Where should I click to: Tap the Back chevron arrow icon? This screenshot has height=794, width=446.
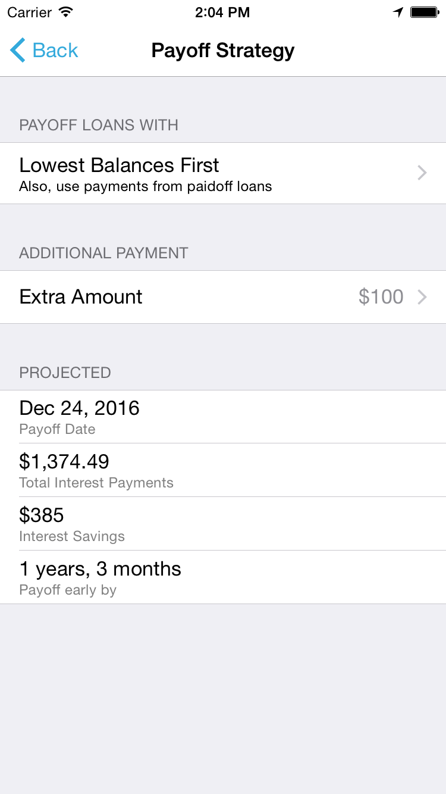(x=18, y=51)
